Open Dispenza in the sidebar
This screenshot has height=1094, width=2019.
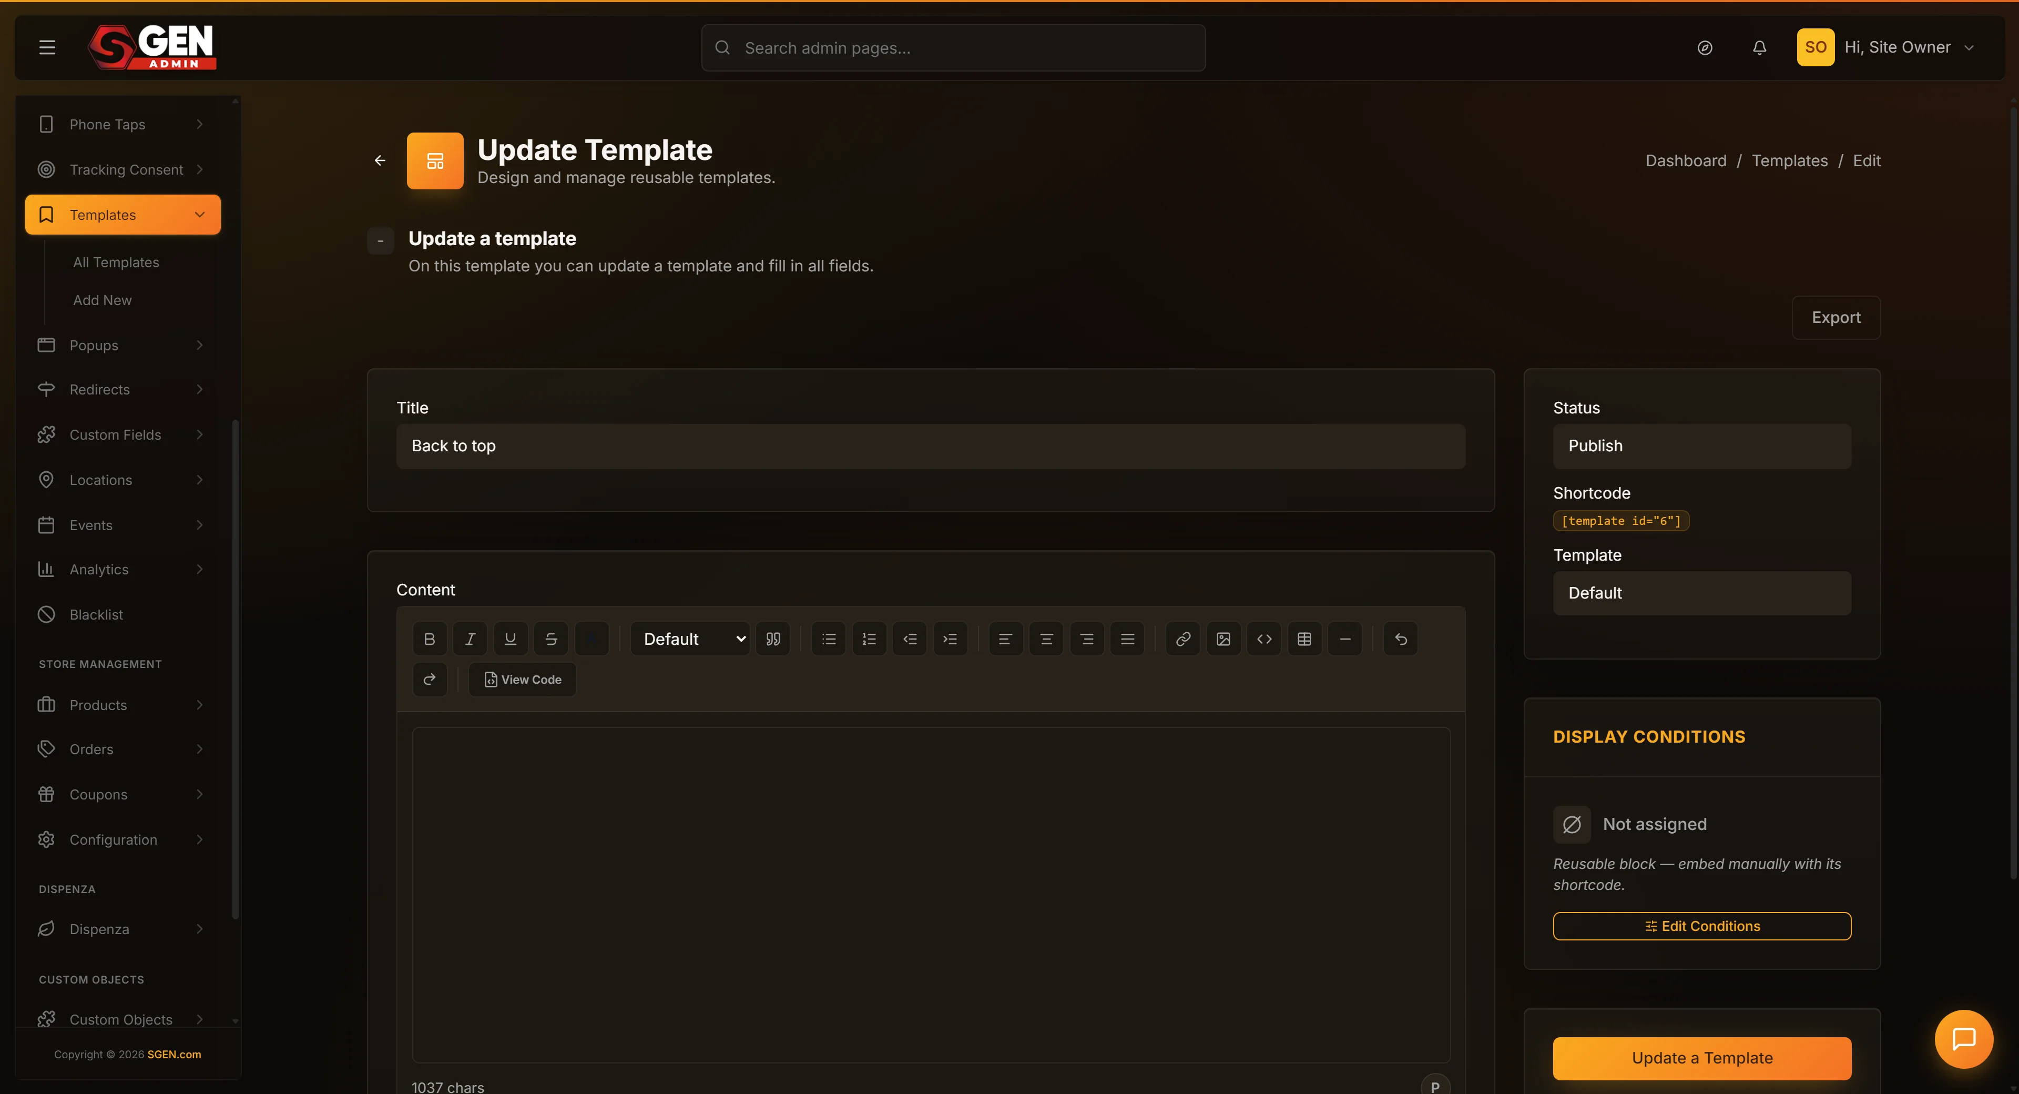coord(123,929)
